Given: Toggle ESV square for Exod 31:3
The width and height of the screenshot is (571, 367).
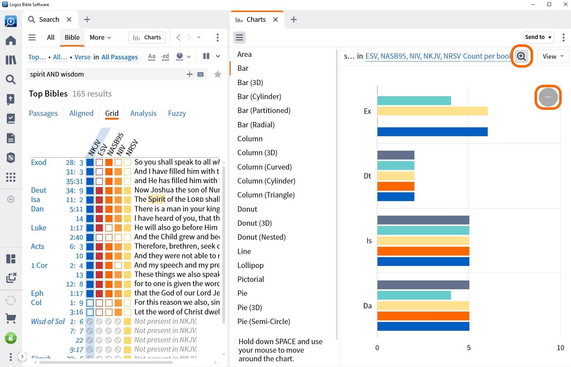Looking at the screenshot, I should tap(99, 172).
